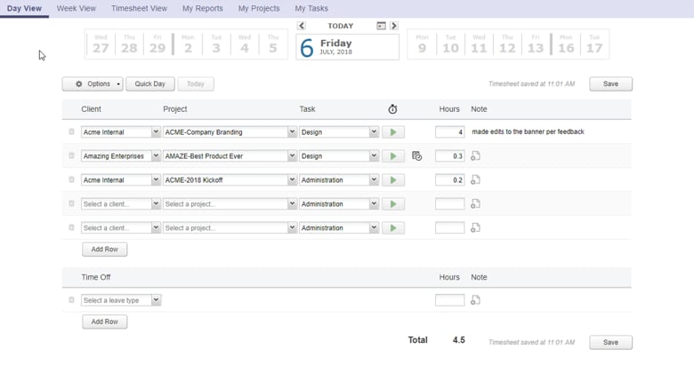Add note to Amazing Enterprises row

click(x=475, y=156)
